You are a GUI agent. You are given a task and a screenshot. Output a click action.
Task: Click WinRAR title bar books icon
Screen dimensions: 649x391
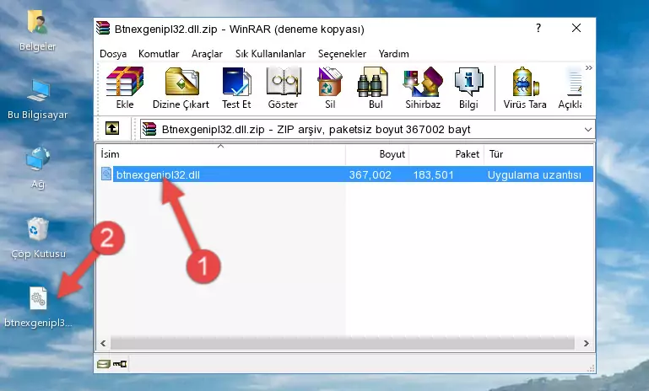[x=103, y=29]
